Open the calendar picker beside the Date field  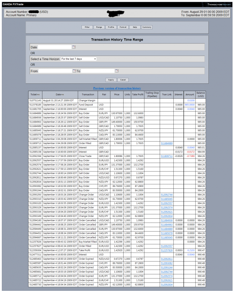click(74, 47)
